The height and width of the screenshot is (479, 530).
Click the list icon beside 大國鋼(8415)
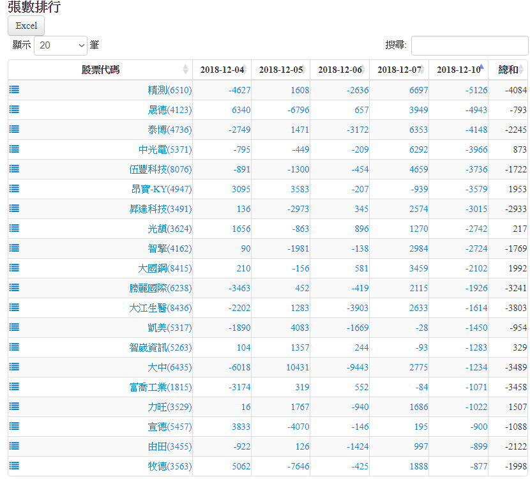click(x=14, y=268)
